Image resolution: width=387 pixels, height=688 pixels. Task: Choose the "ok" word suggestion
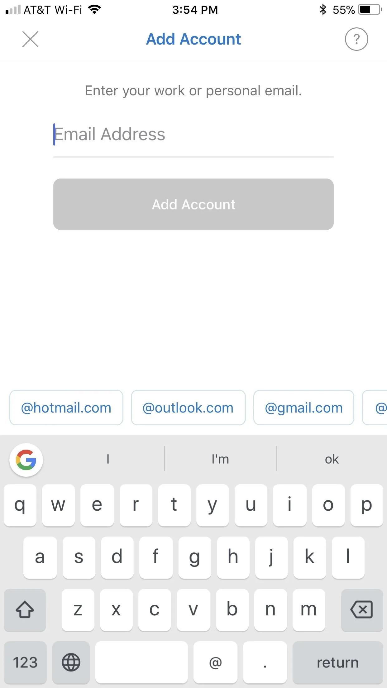[x=332, y=459]
